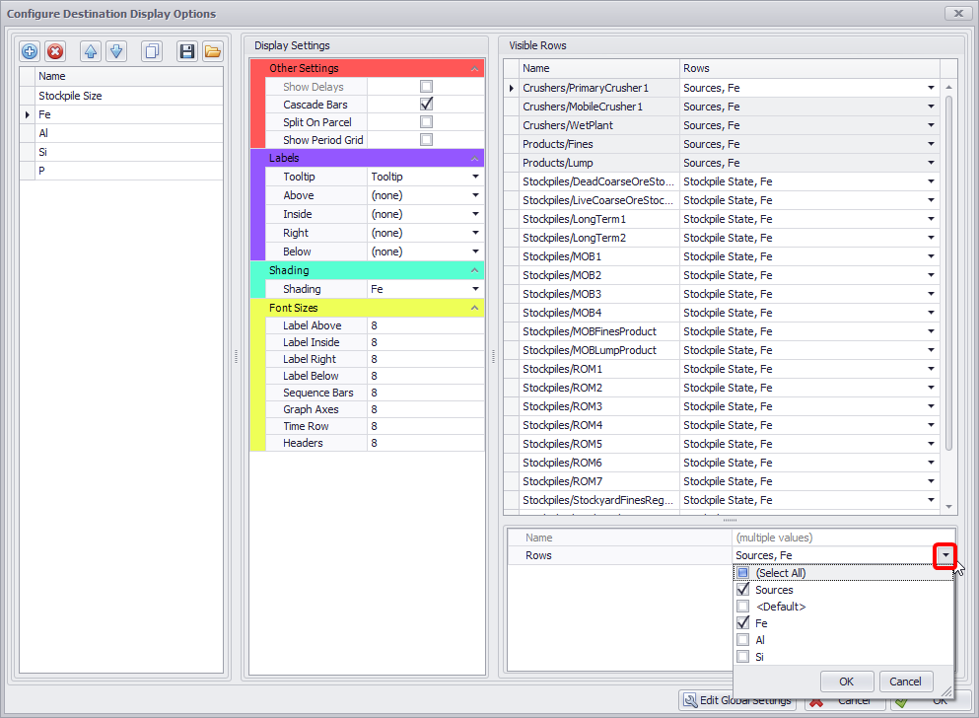
Task: Expand Rows dropdown for Crushers/PrimaryCrusher1
Action: coord(930,89)
